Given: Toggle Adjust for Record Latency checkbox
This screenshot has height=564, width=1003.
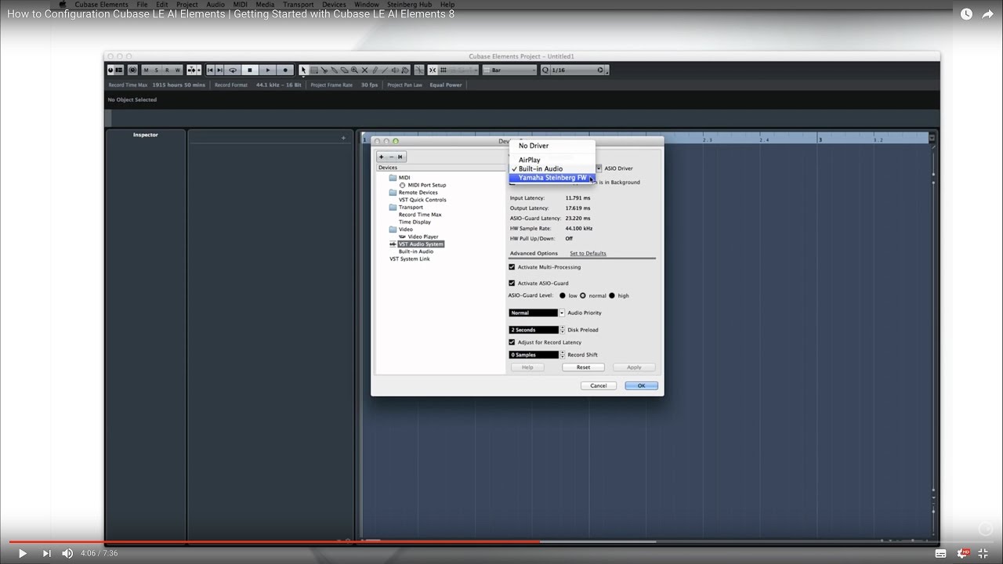Looking at the screenshot, I should (x=512, y=342).
